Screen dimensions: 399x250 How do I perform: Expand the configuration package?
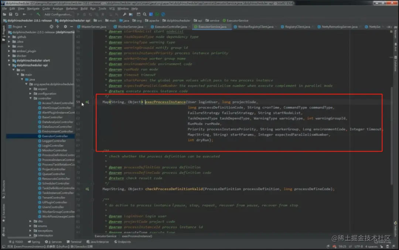click(31, 94)
